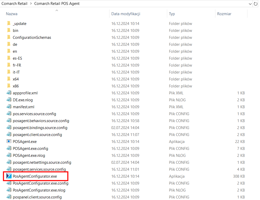Select the _update folder name
The width and height of the screenshot is (260, 200).
(x=19, y=24)
